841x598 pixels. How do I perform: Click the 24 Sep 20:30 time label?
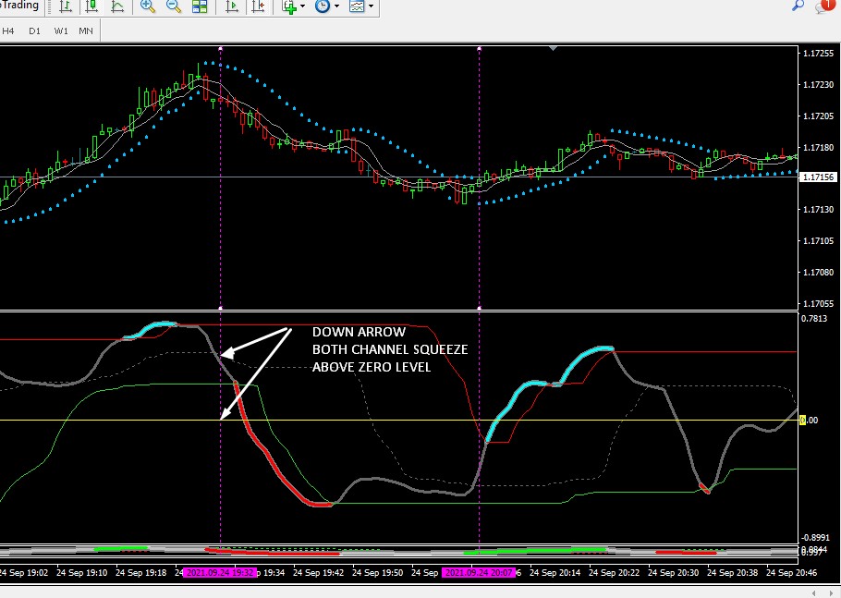pyautogui.click(x=673, y=573)
